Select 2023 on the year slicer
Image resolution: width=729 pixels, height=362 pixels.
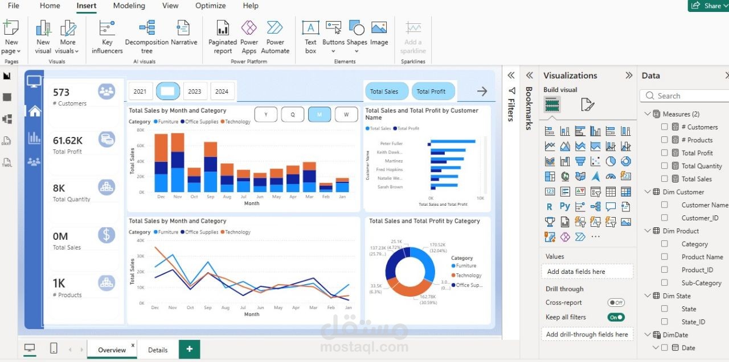(195, 91)
